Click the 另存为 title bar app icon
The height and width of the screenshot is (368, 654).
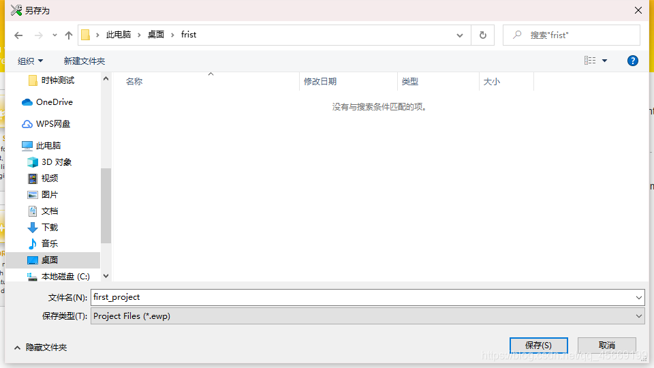click(16, 10)
